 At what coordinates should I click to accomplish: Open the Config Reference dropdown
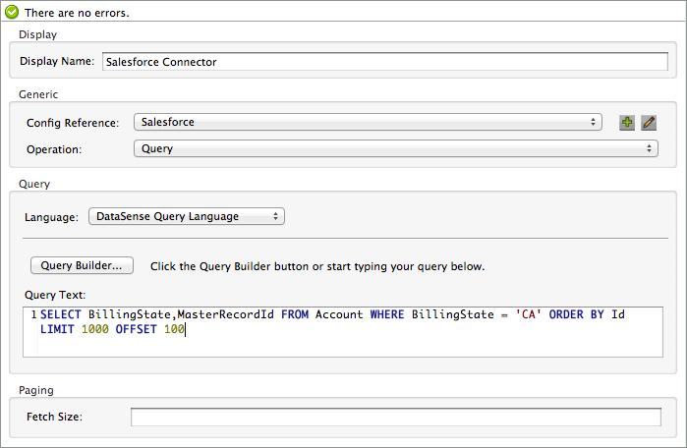[x=367, y=123]
